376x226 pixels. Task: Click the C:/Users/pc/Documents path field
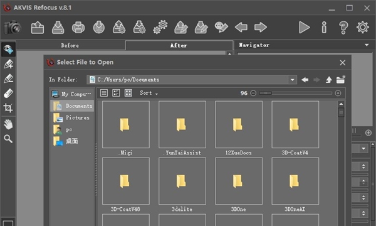point(188,80)
